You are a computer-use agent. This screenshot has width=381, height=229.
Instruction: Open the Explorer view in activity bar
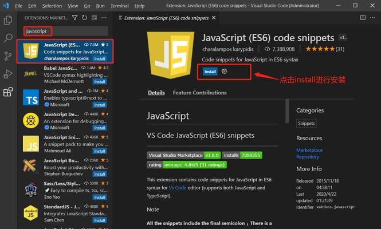8,20
